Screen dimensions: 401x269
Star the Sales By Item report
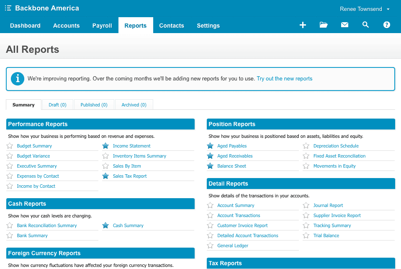pyautogui.click(x=105, y=166)
